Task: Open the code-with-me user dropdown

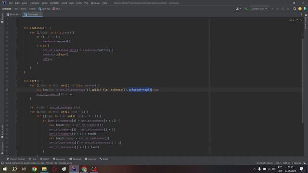Action: tap(238, 9)
